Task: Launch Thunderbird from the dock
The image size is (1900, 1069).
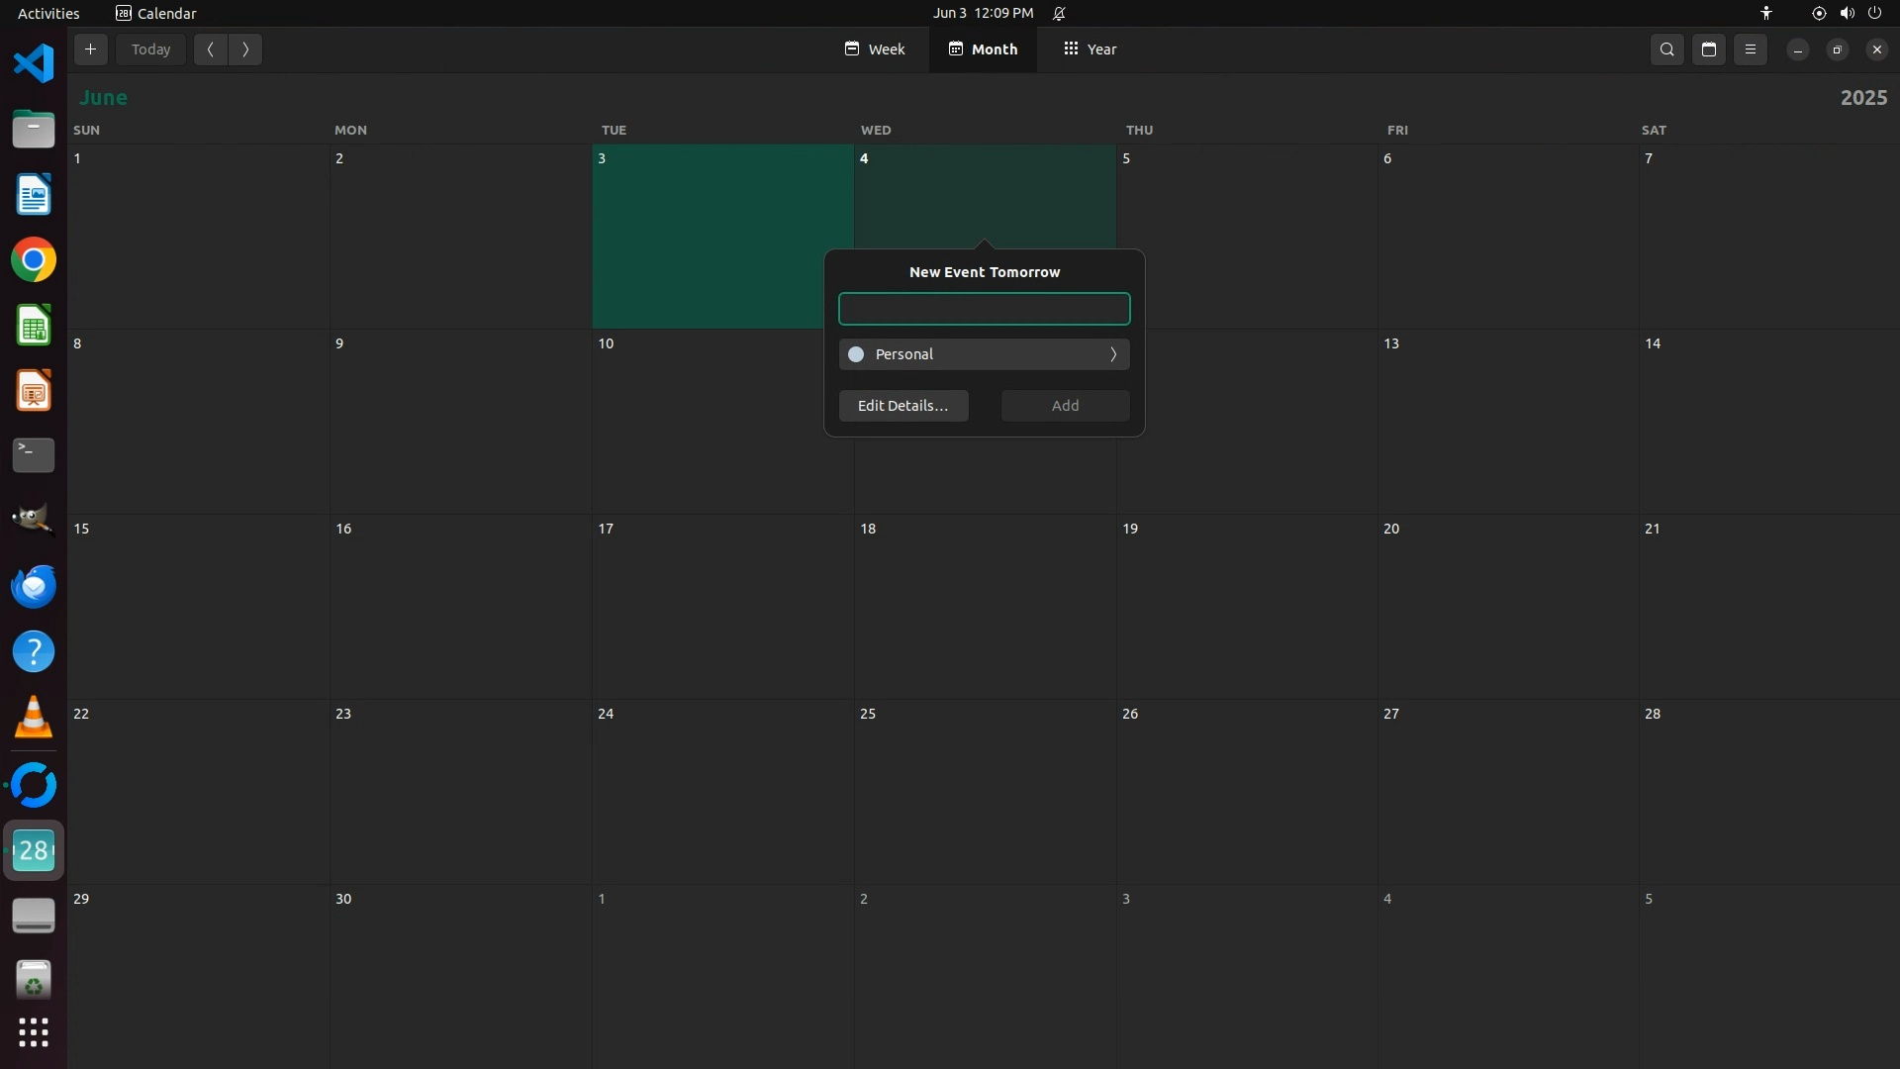Action: [x=34, y=586]
